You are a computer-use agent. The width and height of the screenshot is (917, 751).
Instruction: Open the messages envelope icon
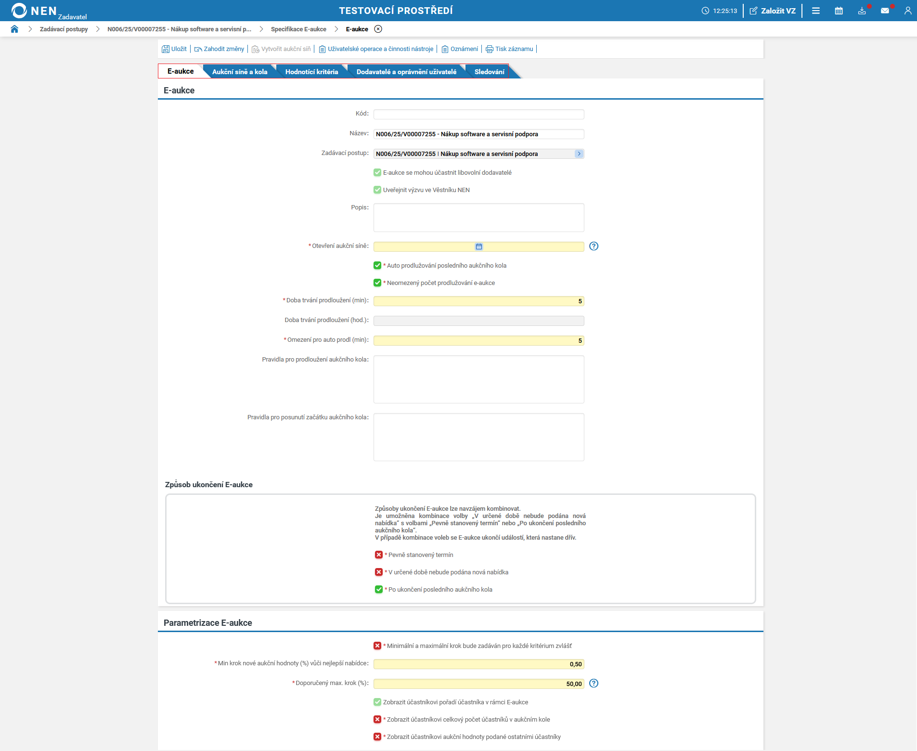tap(885, 11)
